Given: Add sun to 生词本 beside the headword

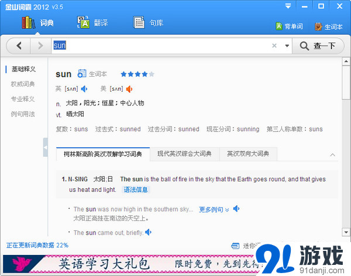Looking at the screenshot, I should pyautogui.click(x=92, y=74).
